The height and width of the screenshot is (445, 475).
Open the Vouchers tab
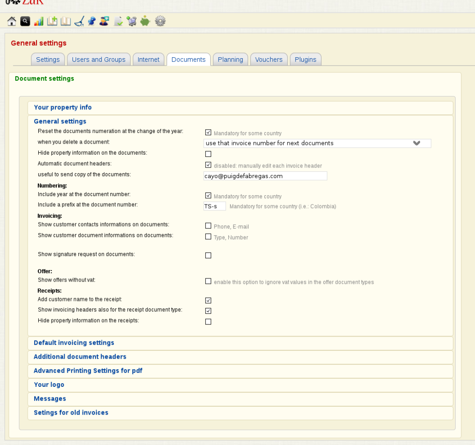pyautogui.click(x=269, y=60)
